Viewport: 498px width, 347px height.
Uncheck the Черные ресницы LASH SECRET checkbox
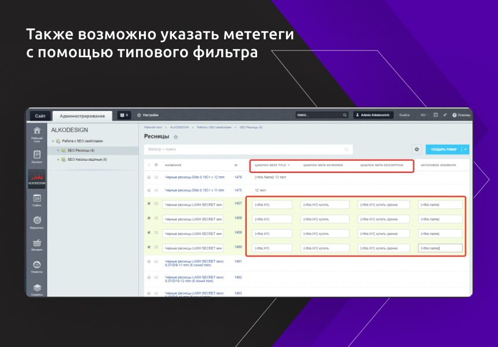tap(149, 205)
